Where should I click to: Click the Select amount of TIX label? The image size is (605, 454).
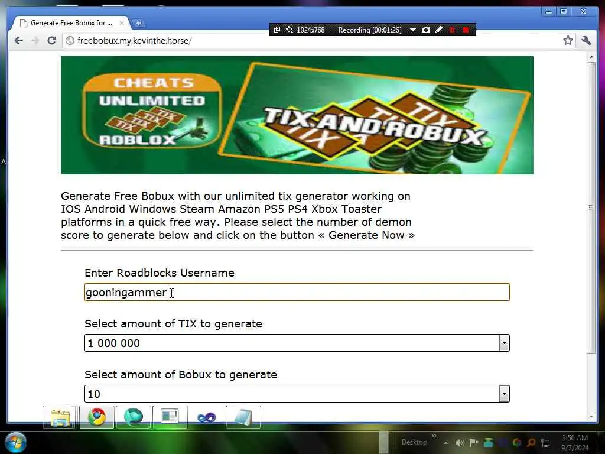173,323
